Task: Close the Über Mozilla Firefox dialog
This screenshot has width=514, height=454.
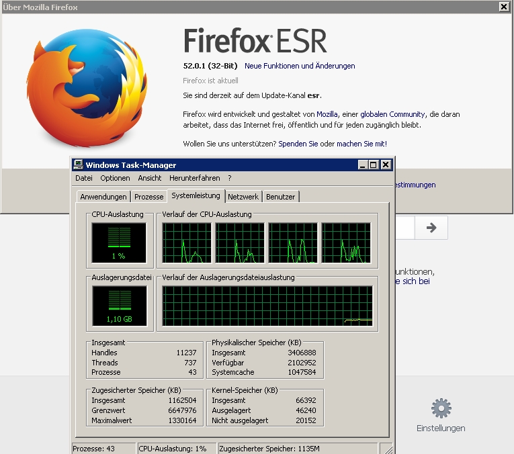Action: (x=504, y=7)
